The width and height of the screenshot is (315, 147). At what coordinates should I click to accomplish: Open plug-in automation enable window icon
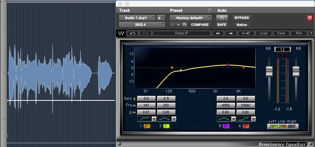pos(222,18)
